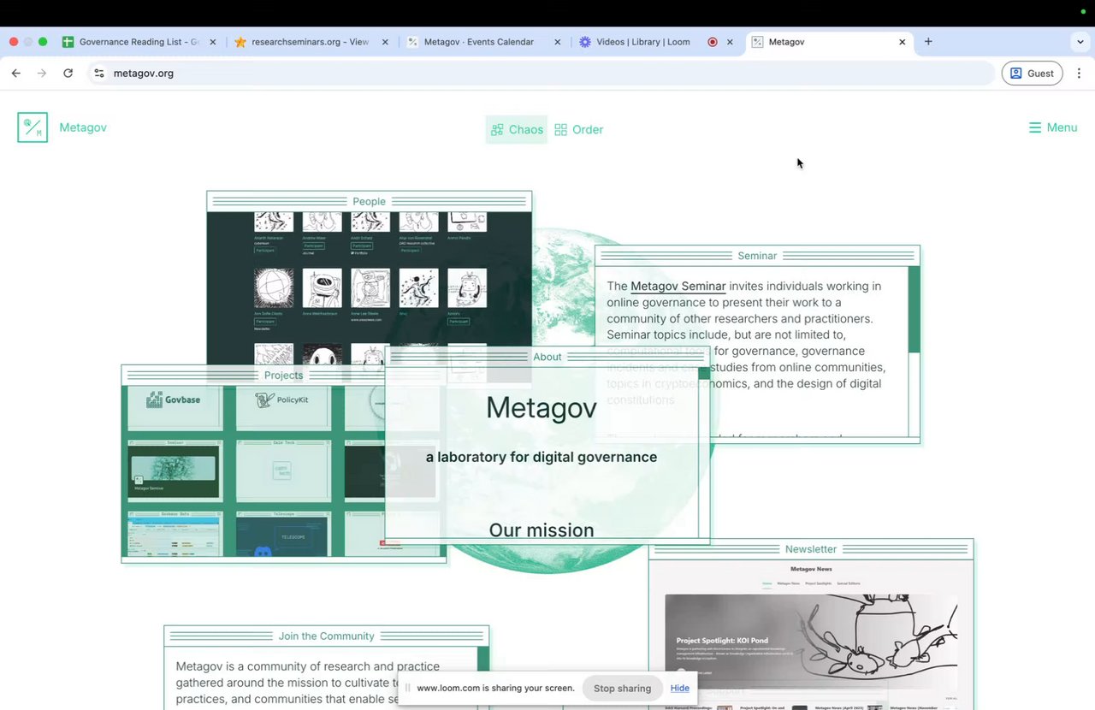Expand the tab search dropdown chevron
The height and width of the screenshot is (710, 1095).
click(x=1080, y=42)
